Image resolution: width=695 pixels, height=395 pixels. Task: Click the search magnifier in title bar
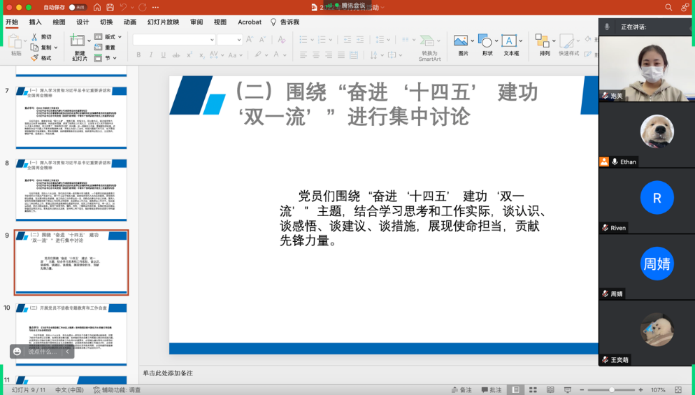pyautogui.click(x=668, y=7)
